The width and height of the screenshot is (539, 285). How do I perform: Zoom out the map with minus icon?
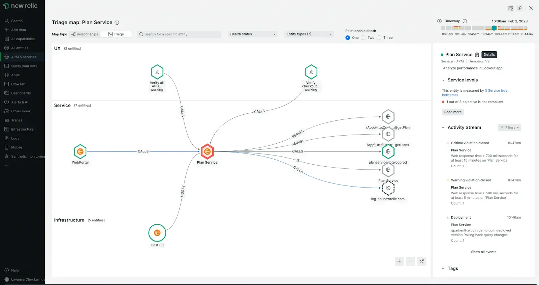coord(410,261)
